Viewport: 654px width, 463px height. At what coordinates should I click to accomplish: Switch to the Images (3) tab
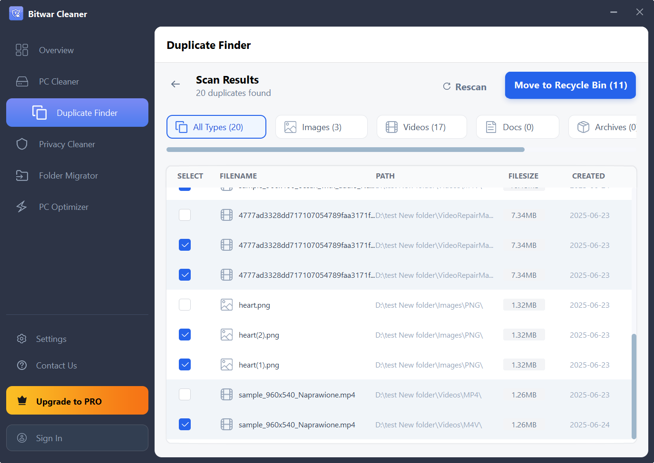322,127
